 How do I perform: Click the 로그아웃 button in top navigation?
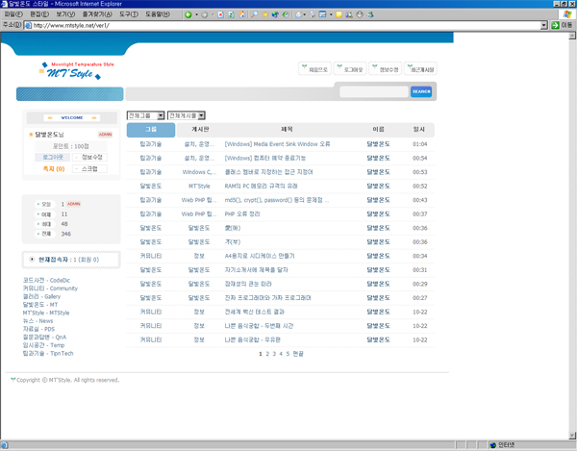click(351, 69)
